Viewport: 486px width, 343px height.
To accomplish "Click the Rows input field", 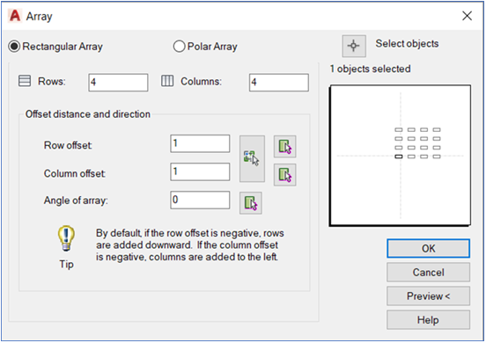I will coord(118,83).
